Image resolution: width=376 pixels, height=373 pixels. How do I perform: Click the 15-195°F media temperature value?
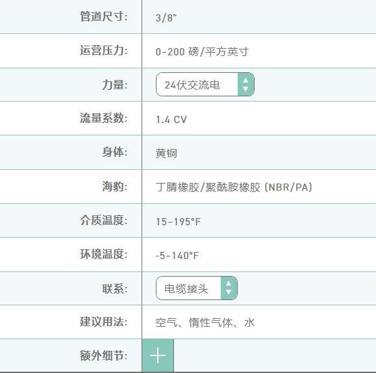coord(178,221)
